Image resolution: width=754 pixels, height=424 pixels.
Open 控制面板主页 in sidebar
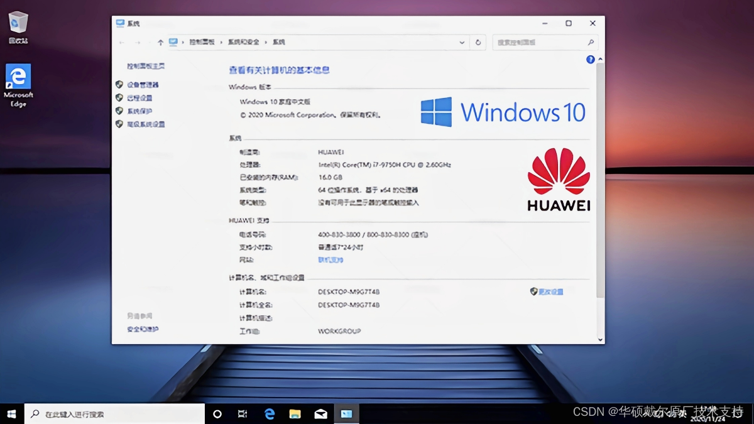coord(146,66)
